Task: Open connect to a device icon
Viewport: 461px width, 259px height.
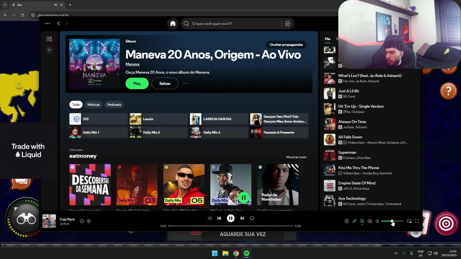Action: click(370, 221)
